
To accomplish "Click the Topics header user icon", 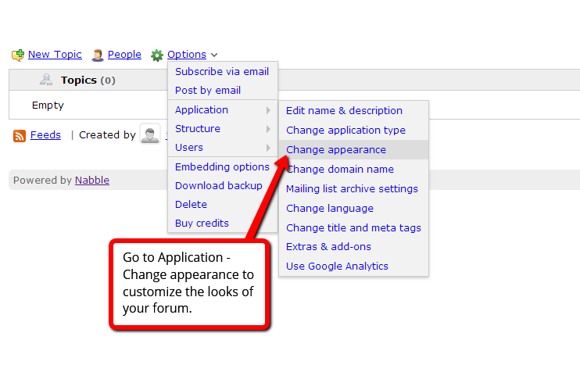I will coord(46,80).
